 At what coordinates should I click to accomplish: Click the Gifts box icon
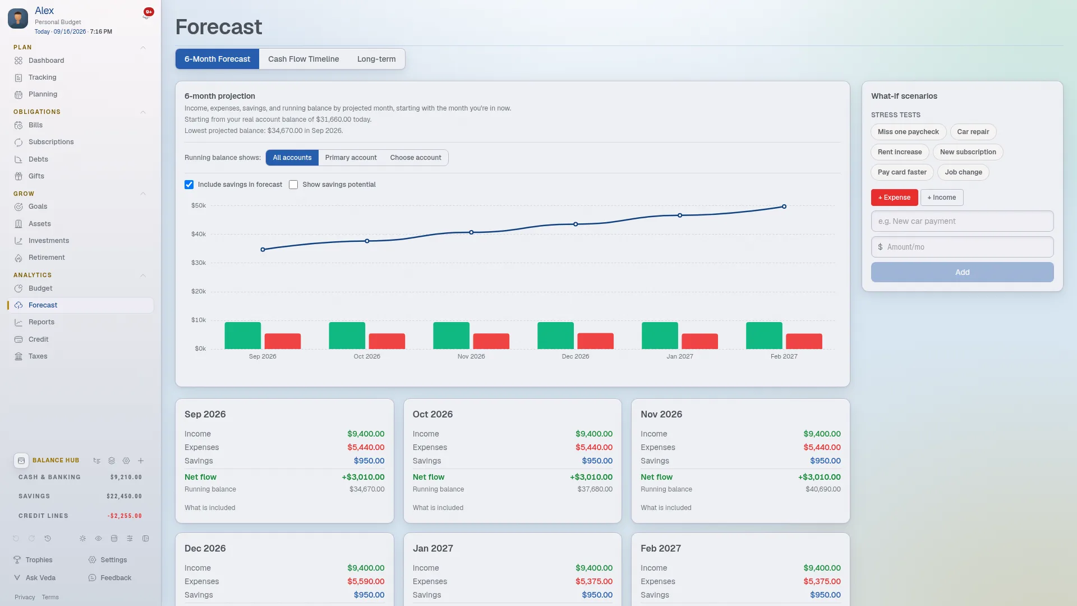pyautogui.click(x=19, y=176)
